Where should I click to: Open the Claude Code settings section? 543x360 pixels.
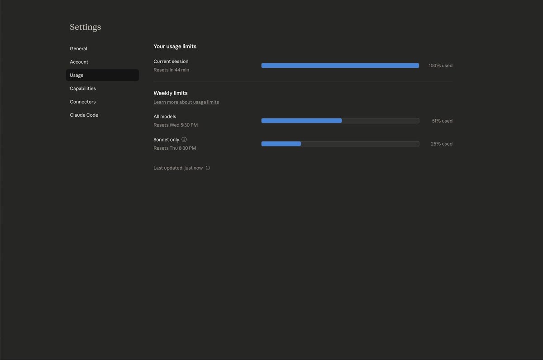coord(102,115)
